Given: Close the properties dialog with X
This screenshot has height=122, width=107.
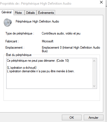Looking at the screenshot, I should (101, 2).
